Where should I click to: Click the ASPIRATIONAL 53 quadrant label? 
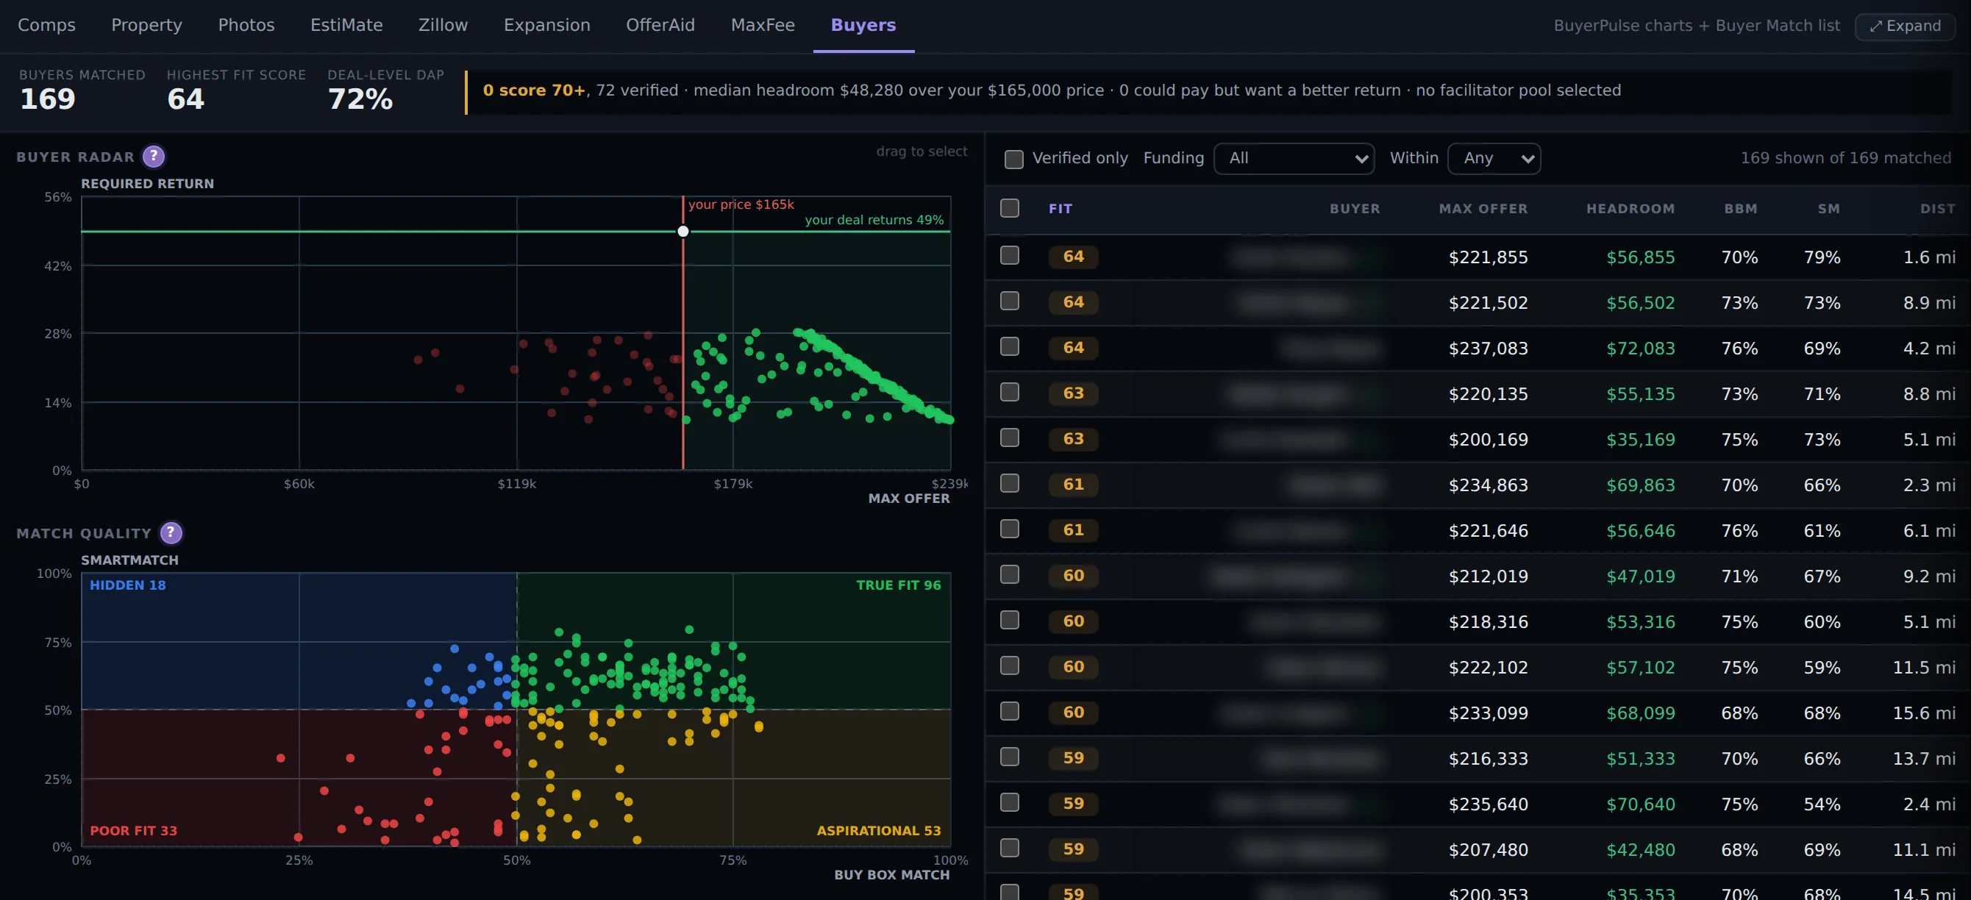coord(878,830)
